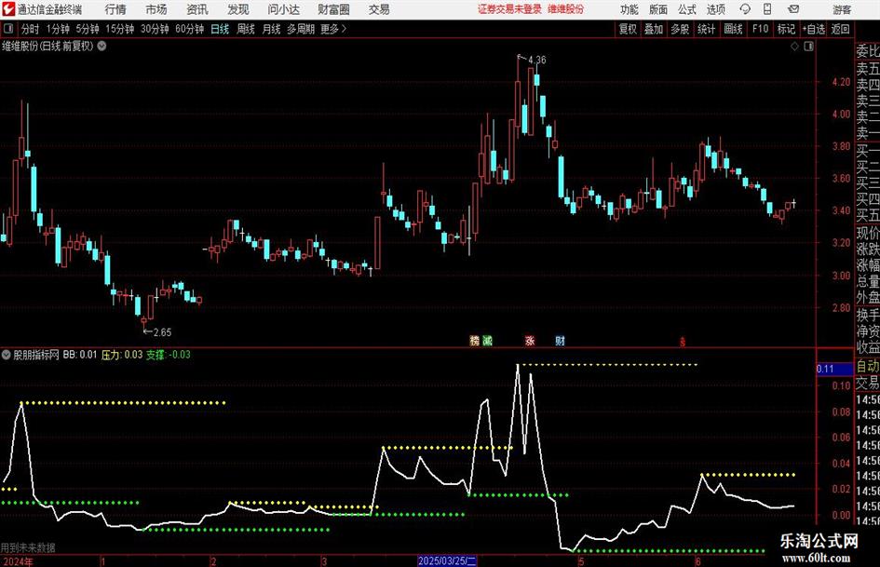
Task: Expand the 股朋指标网 indicator dropdown
Action: (x=7, y=355)
